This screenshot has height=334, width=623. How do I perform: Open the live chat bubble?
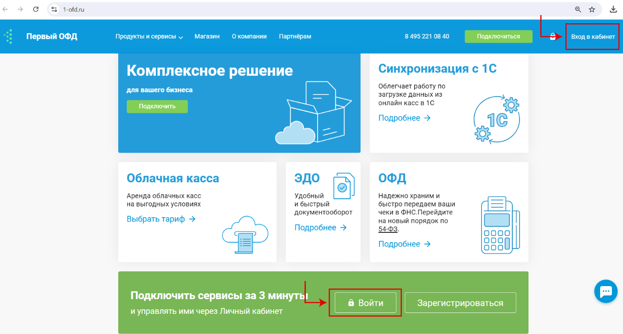coord(606,291)
